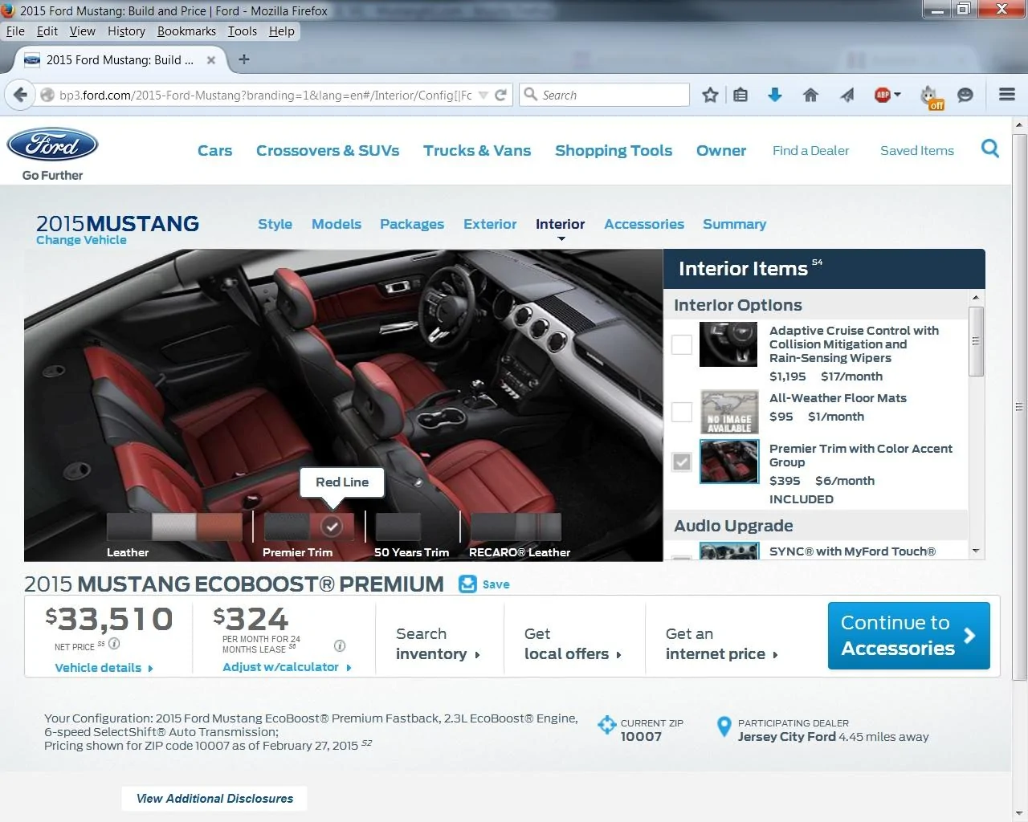Screen dimensions: 1028x822
Task: Click the Change Vehicle link
Action: [x=81, y=240]
